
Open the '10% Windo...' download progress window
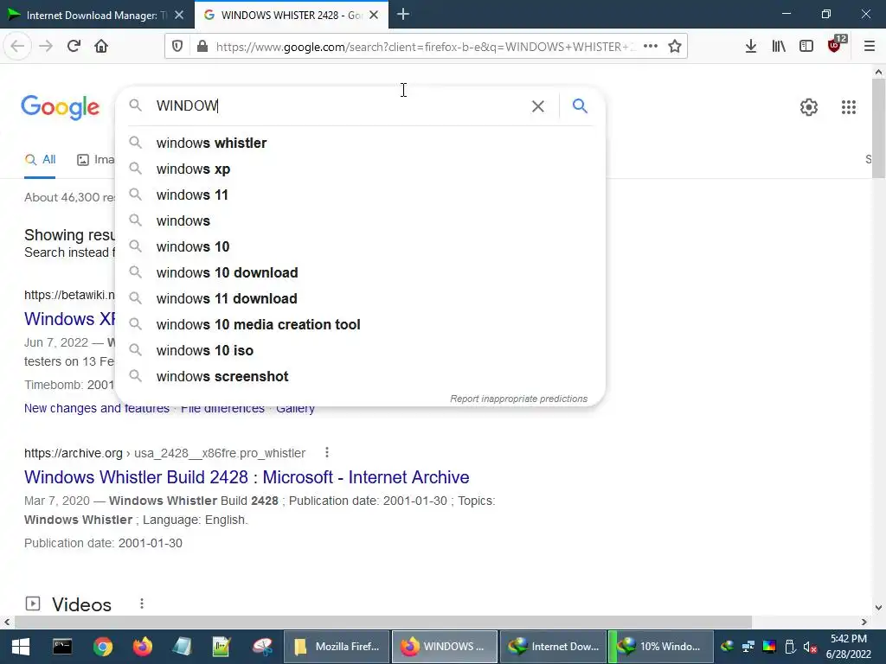click(660, 647)
